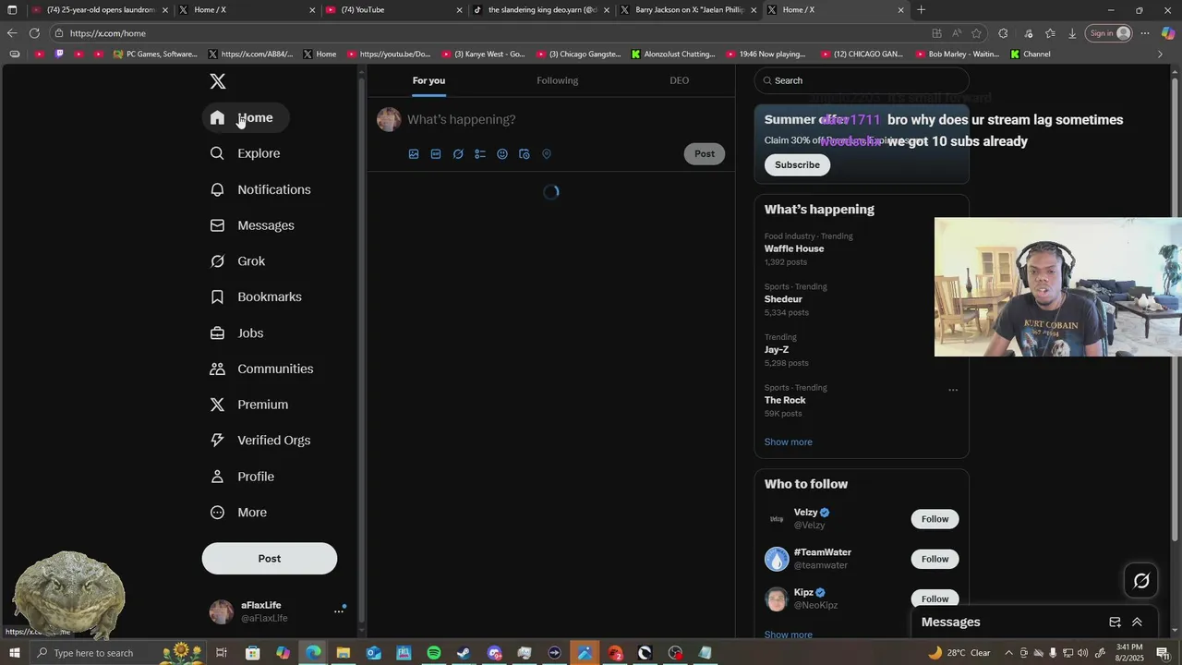The width and height of the screenshot is (1182, 665).
Task: Click the Grok enhance icon in composer
Action: click(x=458, y=154)
